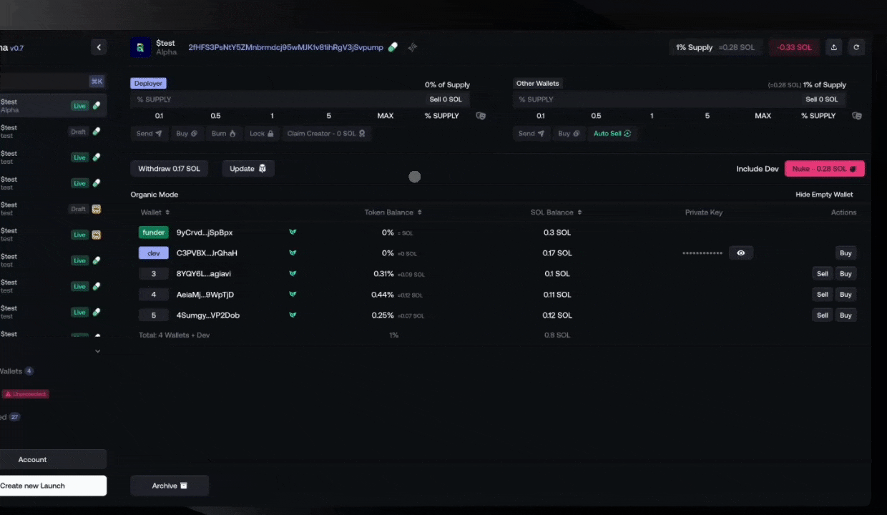
Task: Sort the table by Token Balance
Action: pos(393,212)
